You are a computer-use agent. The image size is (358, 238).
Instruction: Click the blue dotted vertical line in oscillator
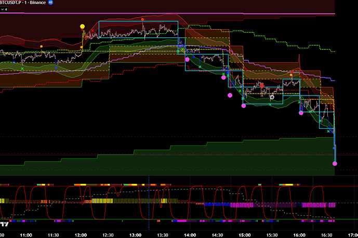[x=149, y=203]
